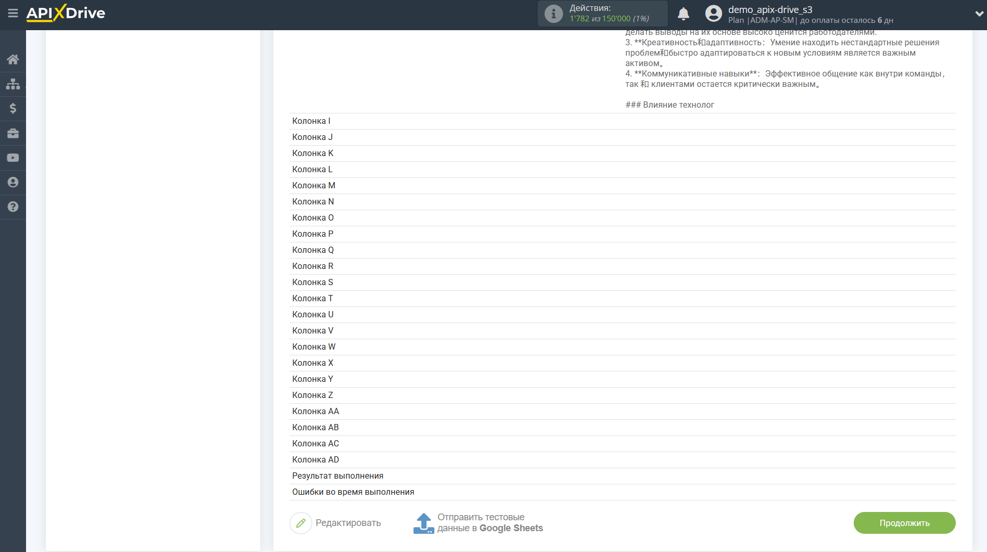This screenshot has width=987, height=552.
Task: Click 'Ошибки во время выполнения' row label
Action: click(x=353, y=492)
